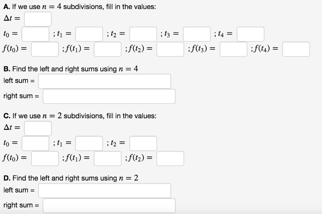Select the t0 field in part A
Viewport: 322px width, 214px height.
35,34
